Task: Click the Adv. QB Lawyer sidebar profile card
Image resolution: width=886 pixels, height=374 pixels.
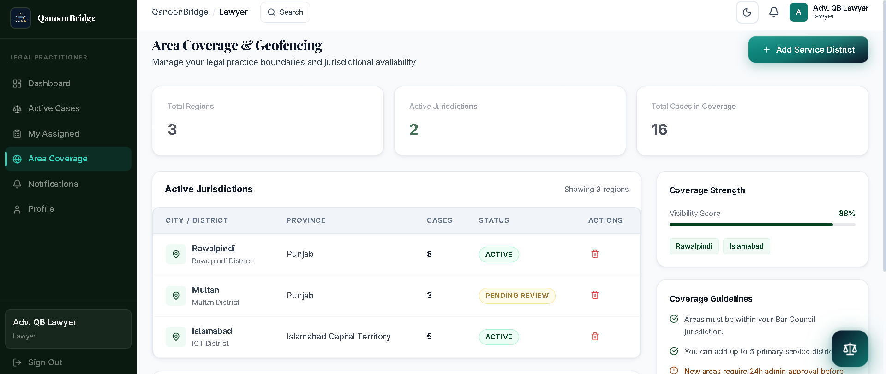Action: pos(68,329)
